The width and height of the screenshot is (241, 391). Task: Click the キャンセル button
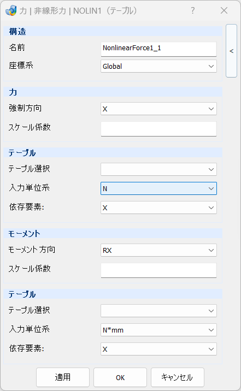click(x=178, y=377)
